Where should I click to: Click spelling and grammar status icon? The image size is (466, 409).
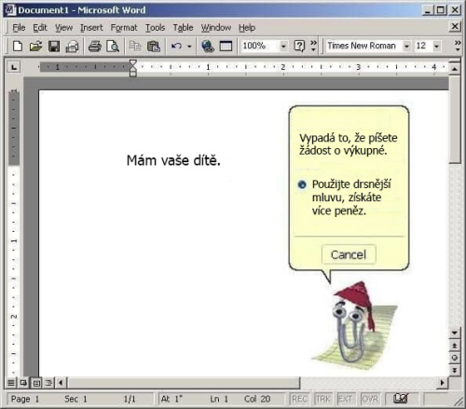point(401,399)
